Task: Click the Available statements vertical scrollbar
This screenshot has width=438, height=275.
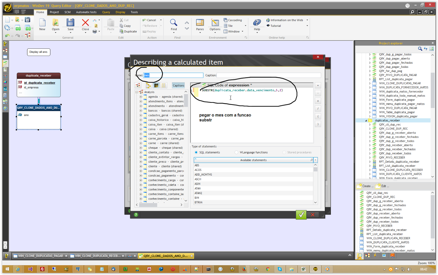Action: 315,183
